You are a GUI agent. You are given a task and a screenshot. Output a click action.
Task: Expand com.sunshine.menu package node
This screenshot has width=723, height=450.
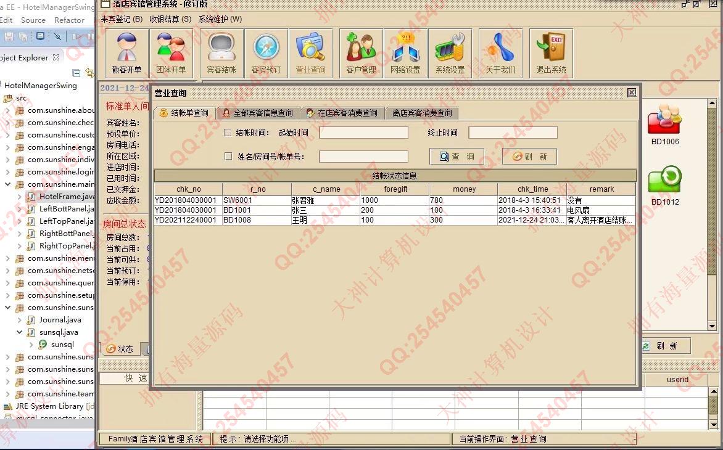coord(8,258)
